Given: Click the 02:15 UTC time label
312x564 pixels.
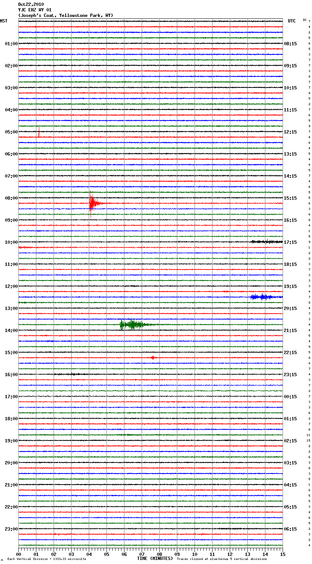Looking at the screenshot, I should tap(290, 441).
